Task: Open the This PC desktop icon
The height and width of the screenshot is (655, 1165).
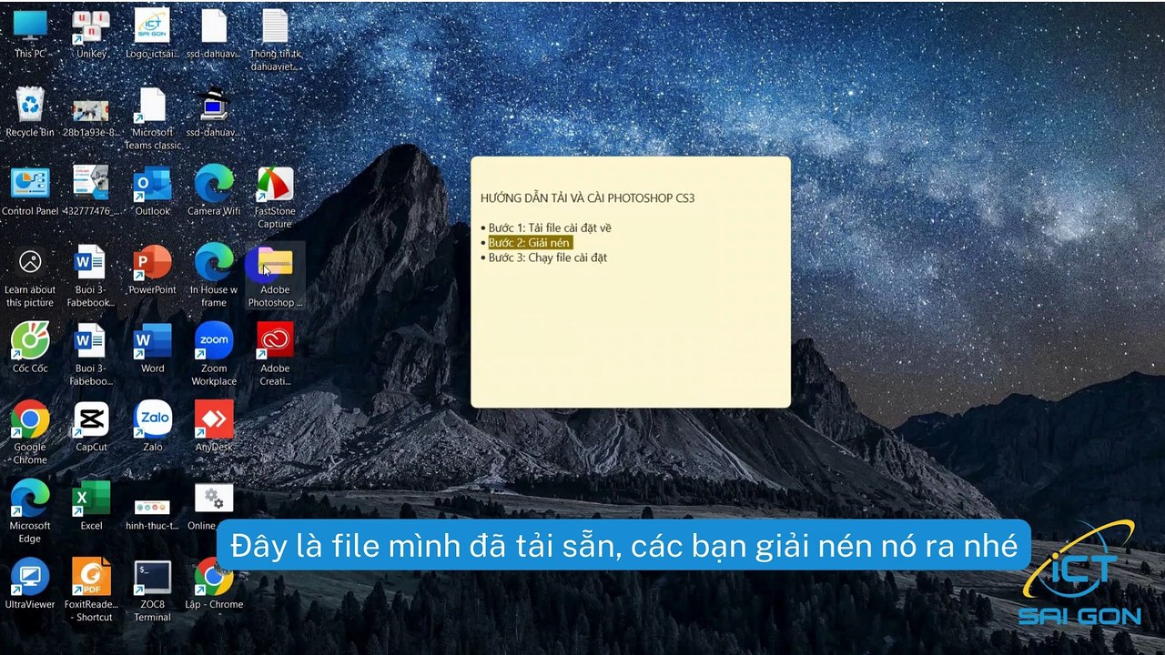Action: 30,34
